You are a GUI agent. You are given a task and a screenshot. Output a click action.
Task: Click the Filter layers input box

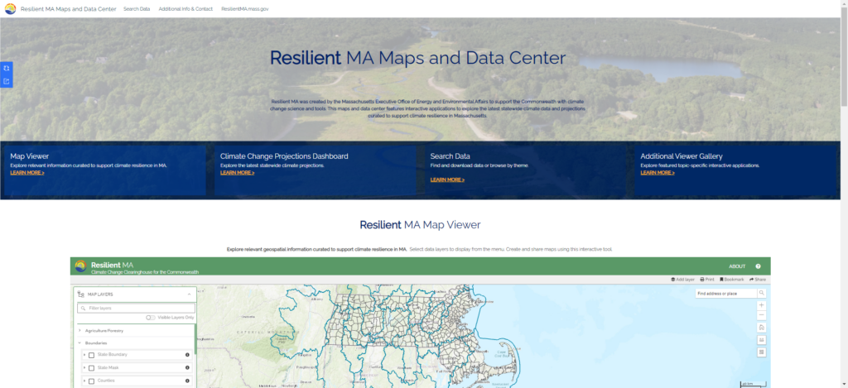[137, 308]
